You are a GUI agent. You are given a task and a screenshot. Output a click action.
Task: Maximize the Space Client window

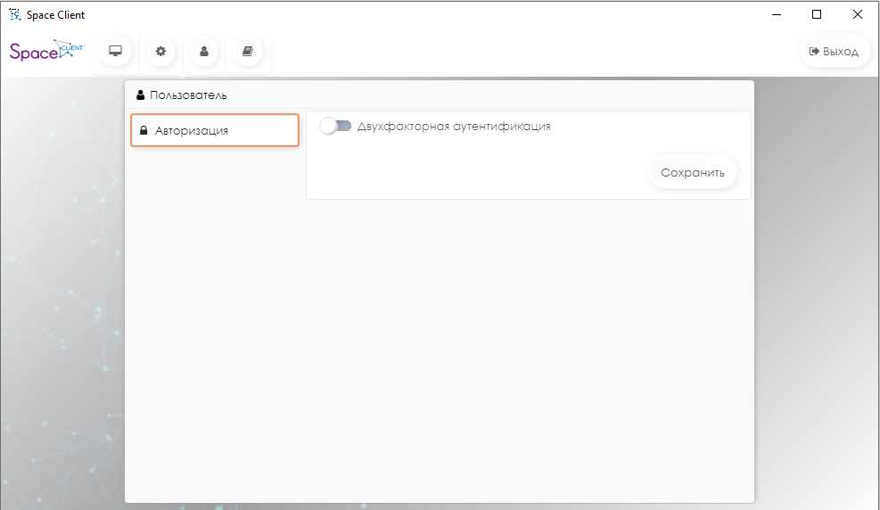pyautogui.click(x=817, y=14)
